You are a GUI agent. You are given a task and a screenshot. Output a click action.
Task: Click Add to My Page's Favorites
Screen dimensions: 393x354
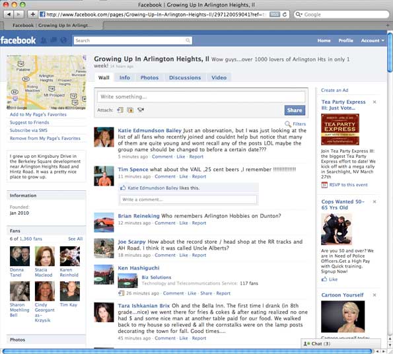38,114
